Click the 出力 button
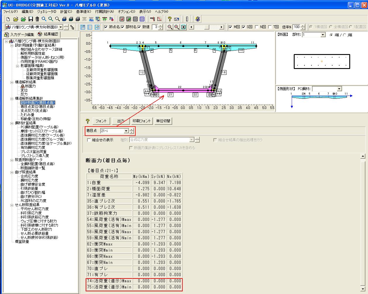The image size is (368, 294). click(121, 121)
